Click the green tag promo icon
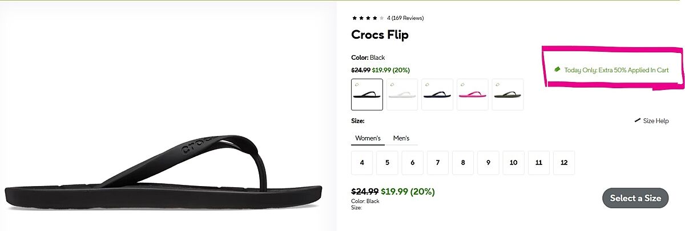This screenshot has width=685, height=231. pos(558,69)
